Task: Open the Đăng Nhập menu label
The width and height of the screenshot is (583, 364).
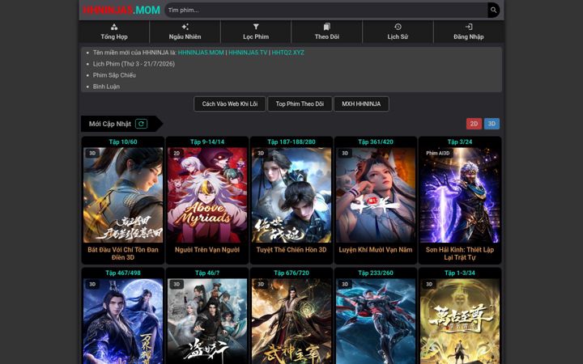Action: pos(469,36)
